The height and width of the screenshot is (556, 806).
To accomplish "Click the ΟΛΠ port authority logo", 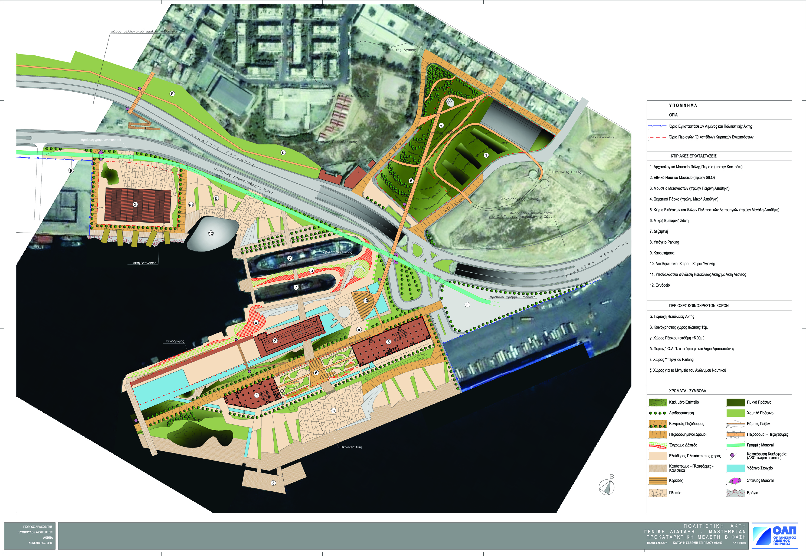I will click(775, 535).
